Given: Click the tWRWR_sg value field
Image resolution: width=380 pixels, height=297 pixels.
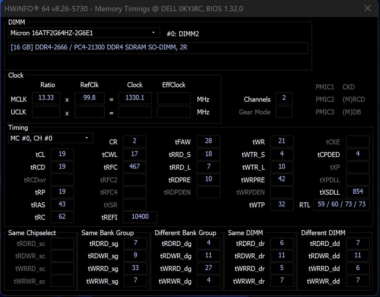Looking at the screenshot, I should pyautogui.click(x=135, y=281).
